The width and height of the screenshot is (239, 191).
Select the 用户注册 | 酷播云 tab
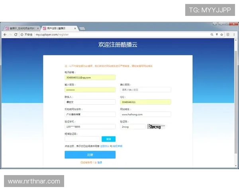tap(60, 28)
